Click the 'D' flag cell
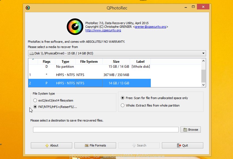Image resolution: width=233 pixels, height=159 pixels. tap(46, 67)
